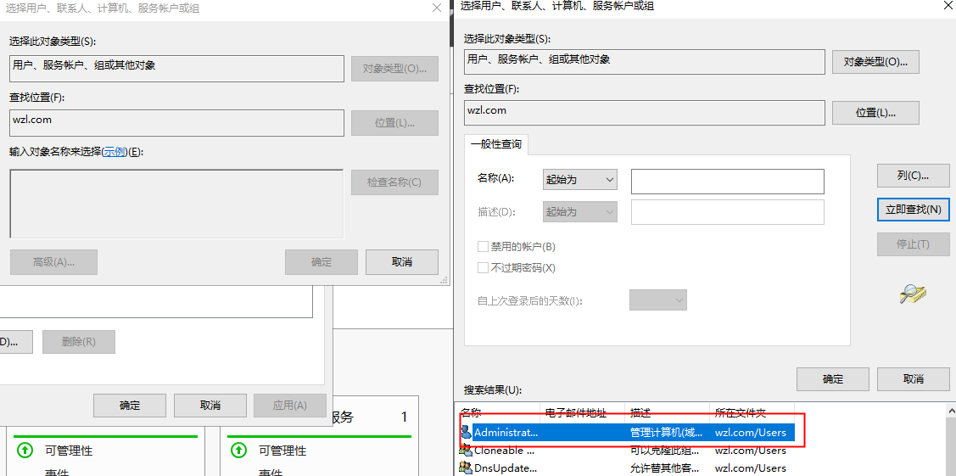Open the 描述 起始为 condition dropdown

click(x=579, y=212)
